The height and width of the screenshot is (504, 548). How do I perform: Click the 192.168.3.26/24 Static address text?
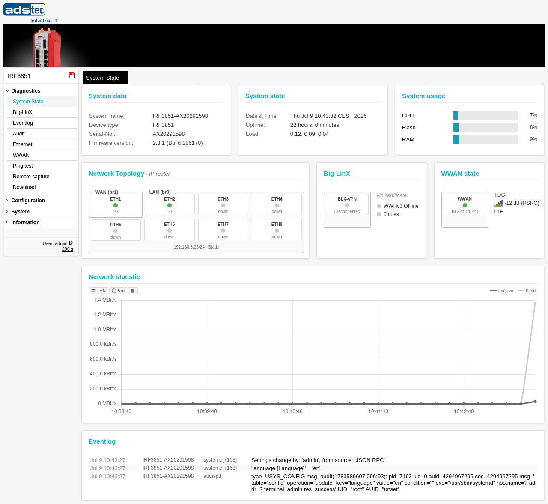click(196, 247)
